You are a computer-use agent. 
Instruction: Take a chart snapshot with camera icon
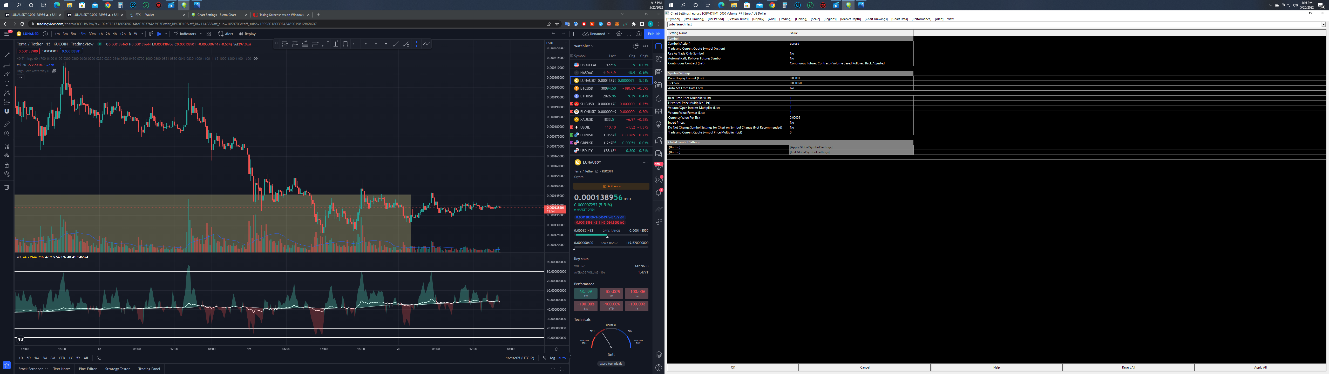tap(639, 34)
